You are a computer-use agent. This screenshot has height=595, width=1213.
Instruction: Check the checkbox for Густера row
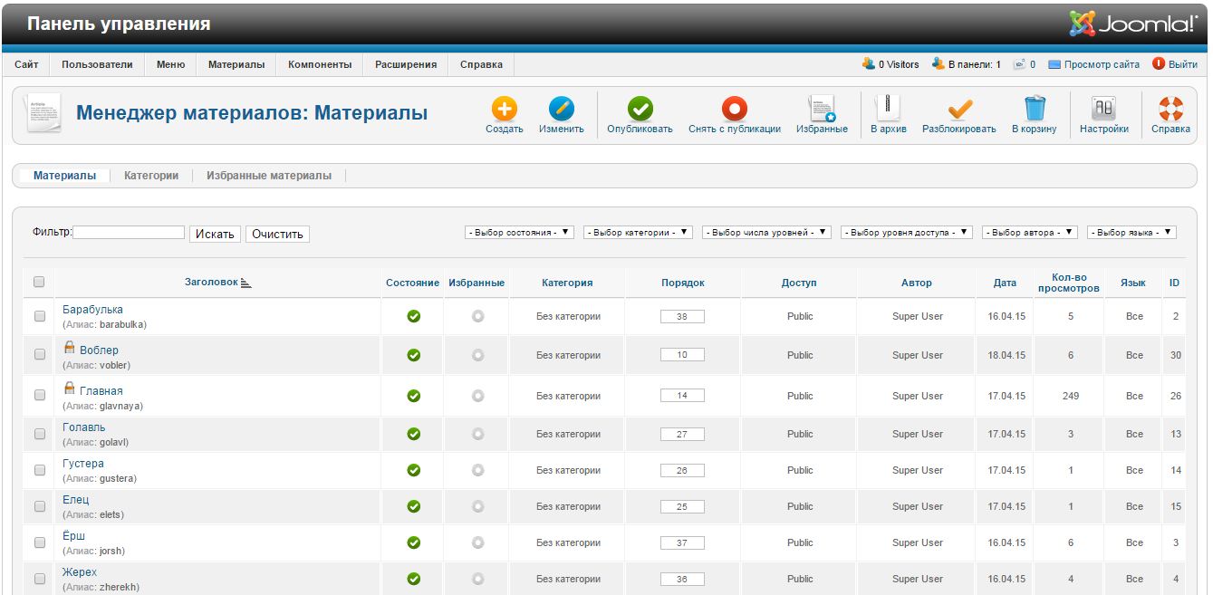(x=39, y=470)
